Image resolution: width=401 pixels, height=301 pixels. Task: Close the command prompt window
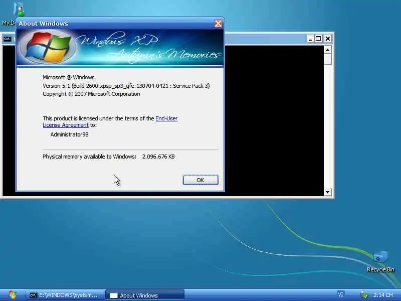coord(328,39)
